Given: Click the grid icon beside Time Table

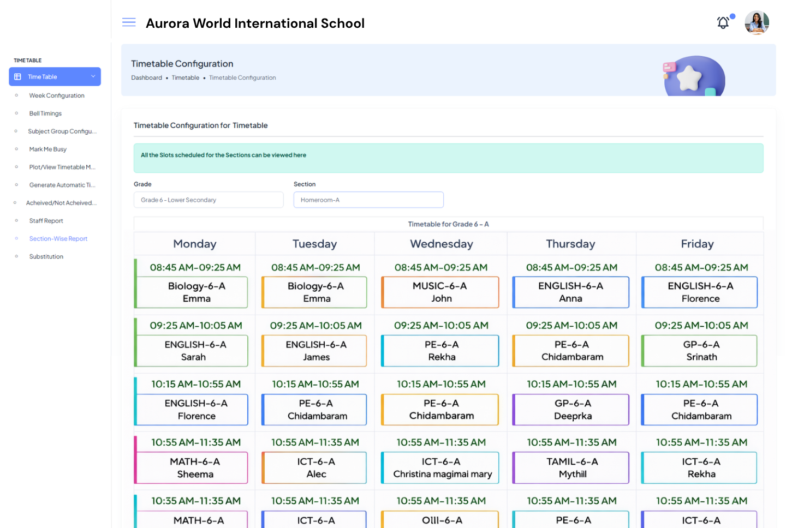Looking at the screenshot, I should pyautogui.click(x=19, y=76).
